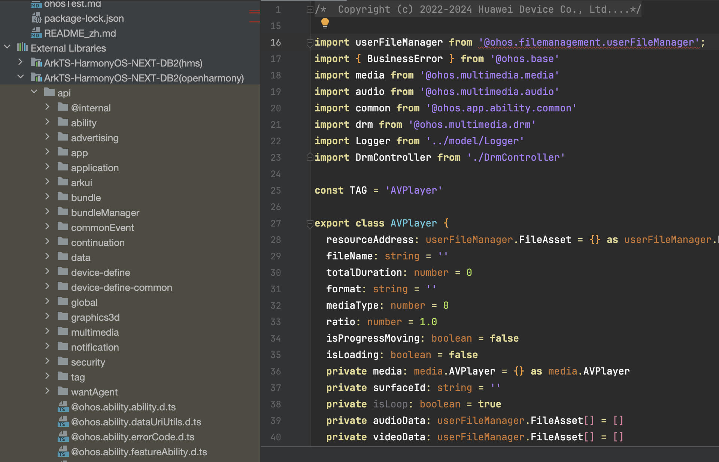Click the '@ohos.filemanagement.userFileManager' import string

point(589,43)
